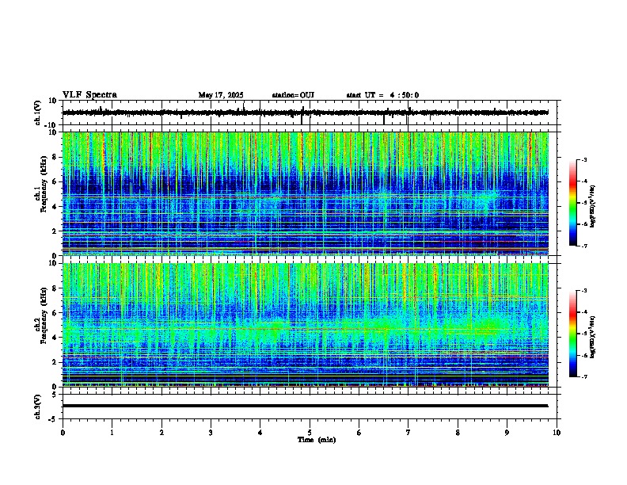The image size is (627, 485).
Task: Click time axis tick label "4"
Action: click(260, 433)
